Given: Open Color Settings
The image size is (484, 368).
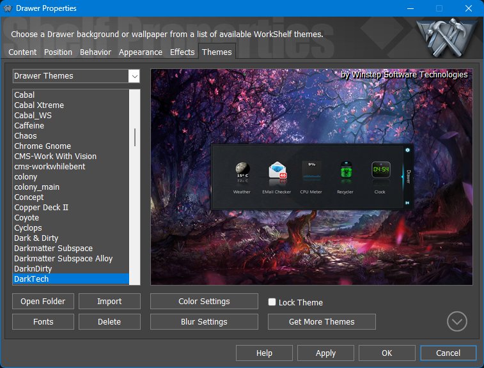Looking at the screenshot, I should (x=204, y=301).
